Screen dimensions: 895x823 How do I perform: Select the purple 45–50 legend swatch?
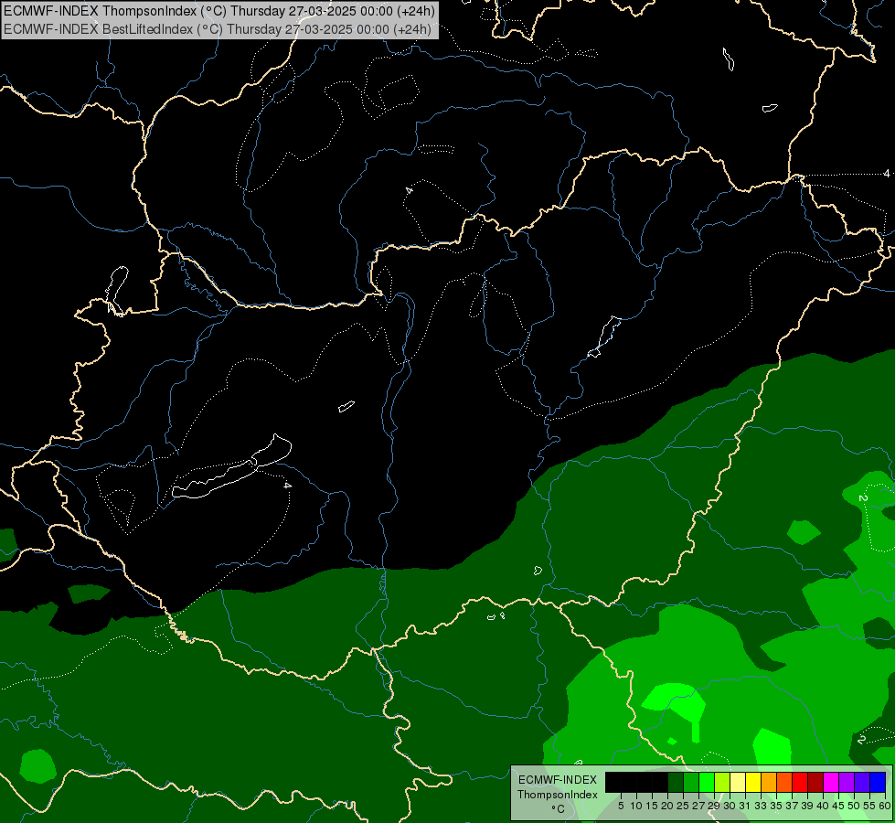[x=847, y=782]
